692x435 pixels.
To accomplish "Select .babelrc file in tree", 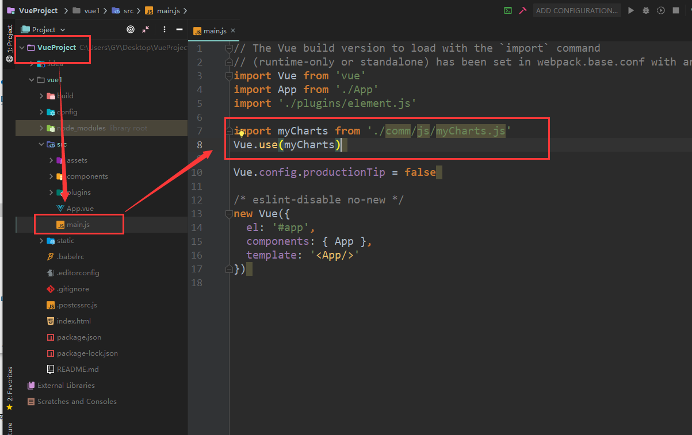I will [x=70, y=257].
